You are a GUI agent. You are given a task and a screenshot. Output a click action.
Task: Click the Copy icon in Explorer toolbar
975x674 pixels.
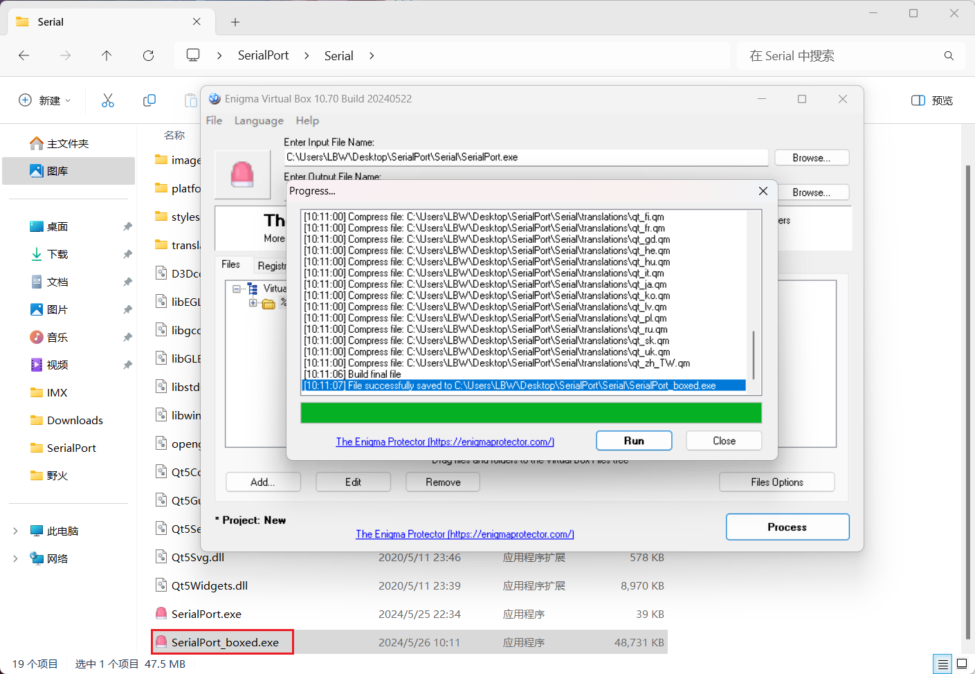point(149,100)
